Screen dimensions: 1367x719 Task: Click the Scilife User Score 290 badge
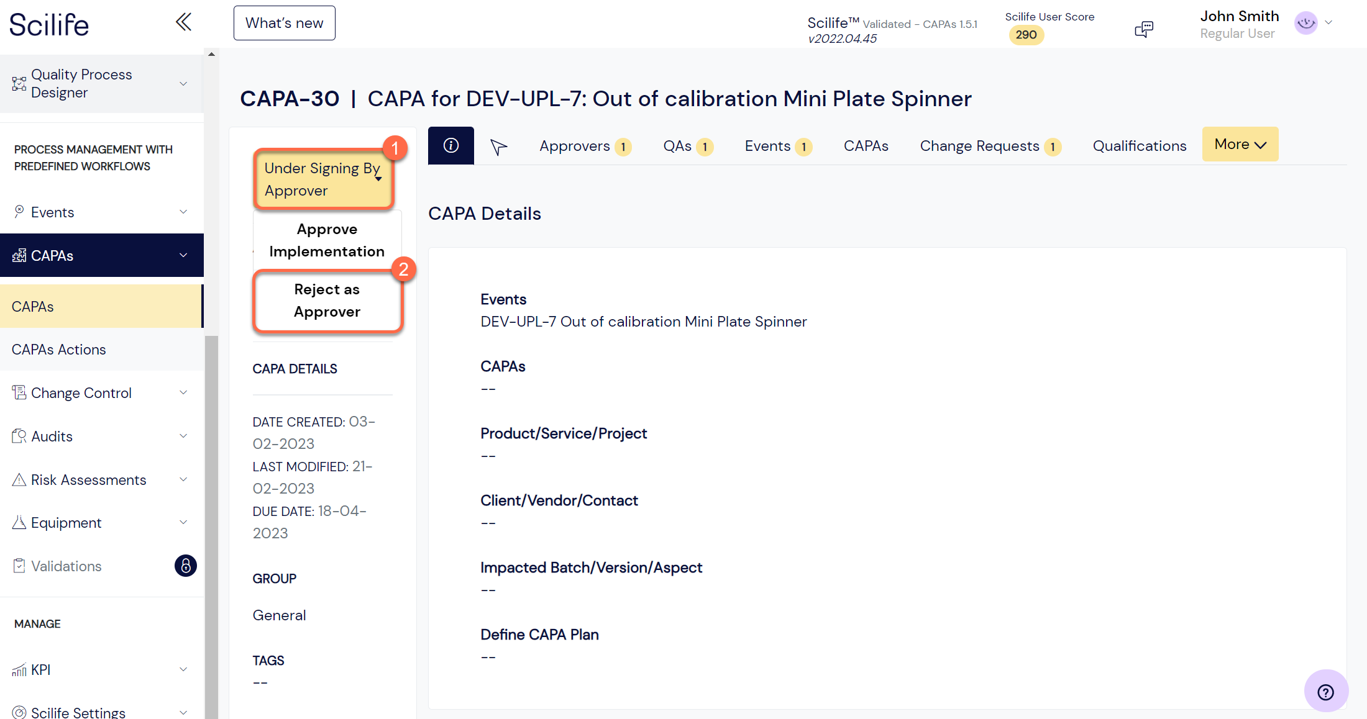pos(1026,35)
